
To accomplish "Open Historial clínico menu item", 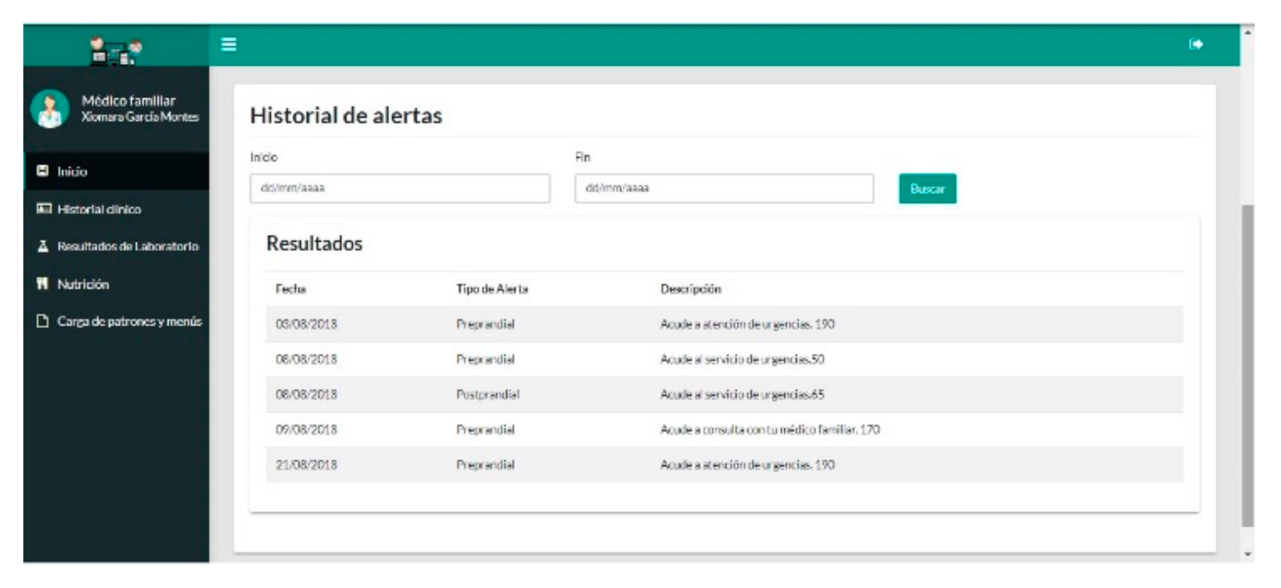I will point(99,209).
